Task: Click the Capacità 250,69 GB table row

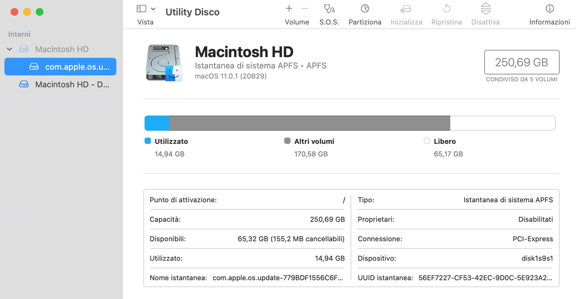Action: [x=247, y=219]
